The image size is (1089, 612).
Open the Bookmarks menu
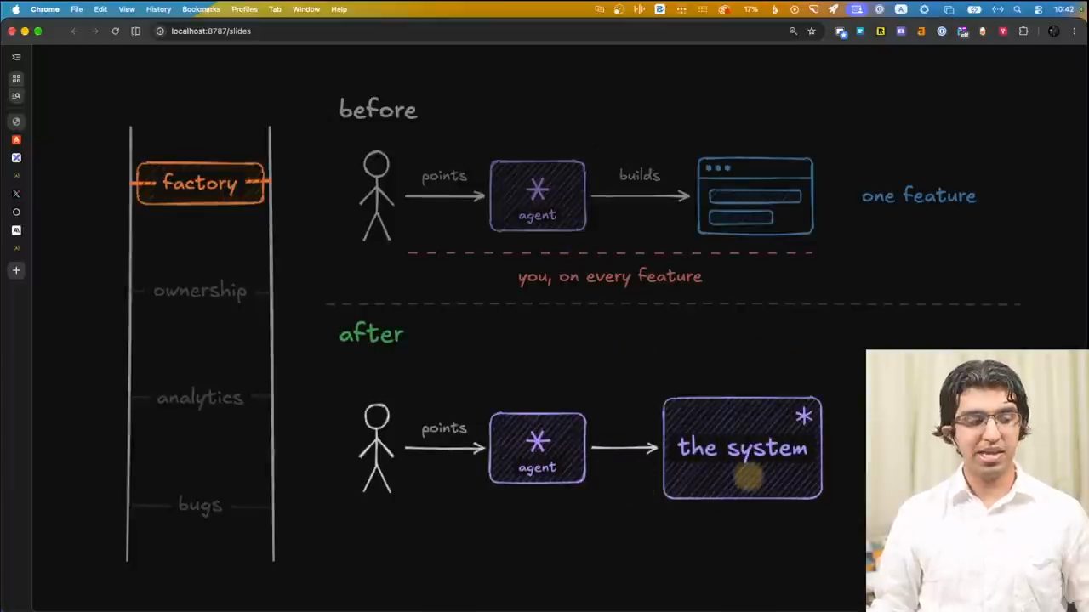click(x=201, y=9)
